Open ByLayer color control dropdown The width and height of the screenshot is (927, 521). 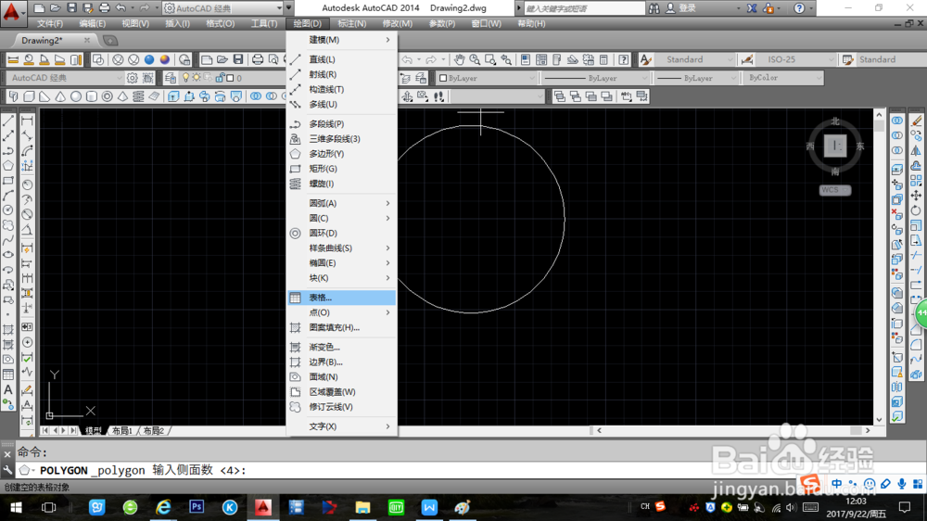click(487, 78)
